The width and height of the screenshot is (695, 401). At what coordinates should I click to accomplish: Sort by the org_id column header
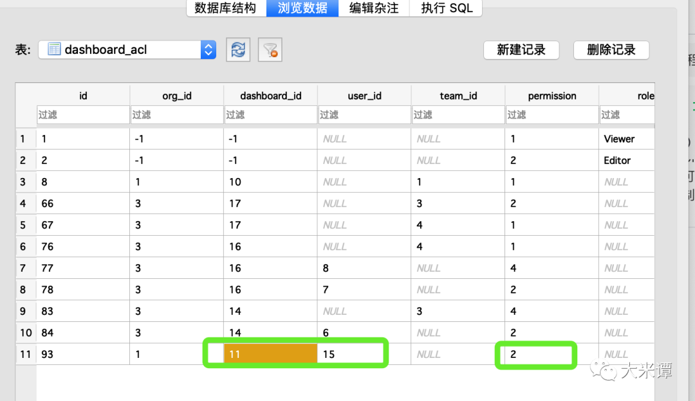tap(177, 96)
